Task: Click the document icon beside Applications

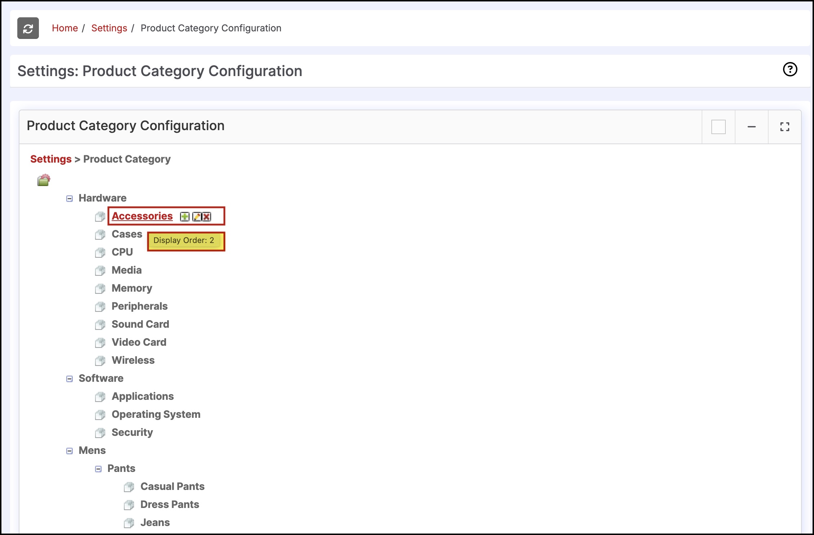Action: point(100,397)
